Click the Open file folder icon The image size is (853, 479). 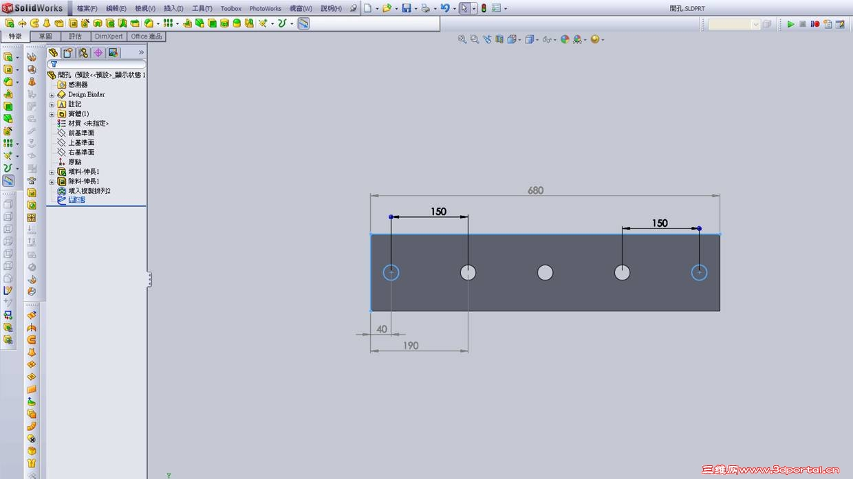click(x=387, y=8)
